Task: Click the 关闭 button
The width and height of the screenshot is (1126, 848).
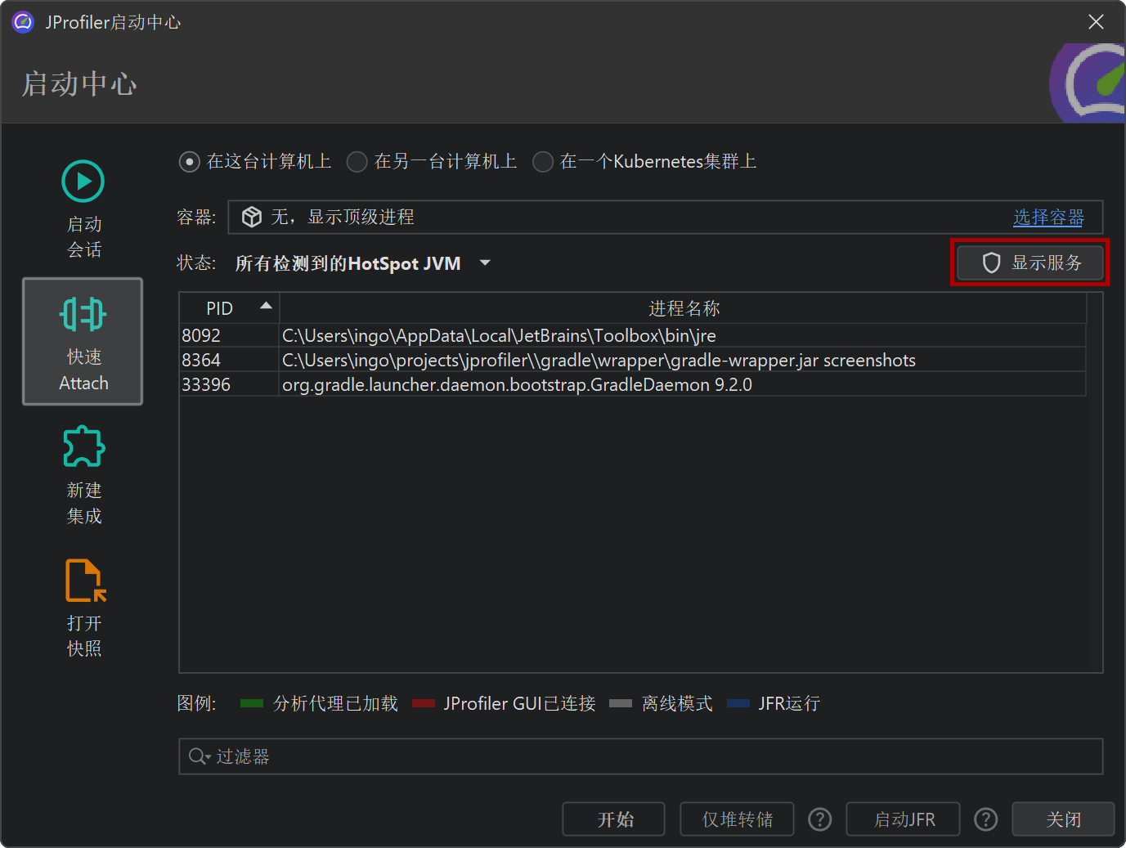Action: click(x=1063, y=819)
